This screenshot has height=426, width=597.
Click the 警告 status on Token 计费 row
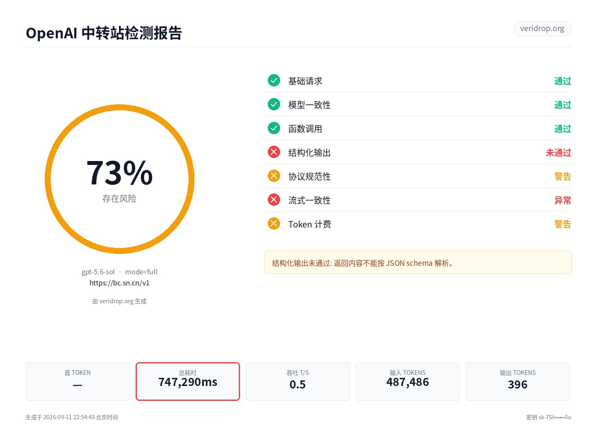click(562, 224)
